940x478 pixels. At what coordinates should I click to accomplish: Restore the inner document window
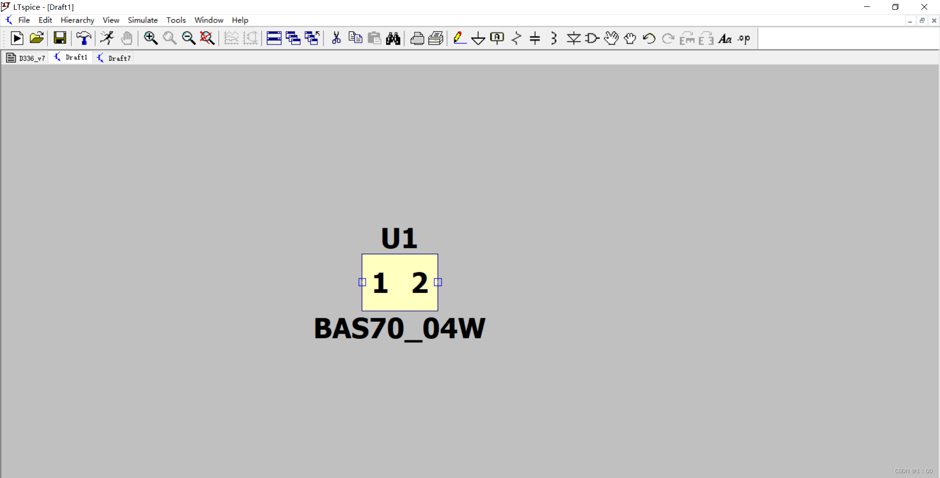point(922,21)
